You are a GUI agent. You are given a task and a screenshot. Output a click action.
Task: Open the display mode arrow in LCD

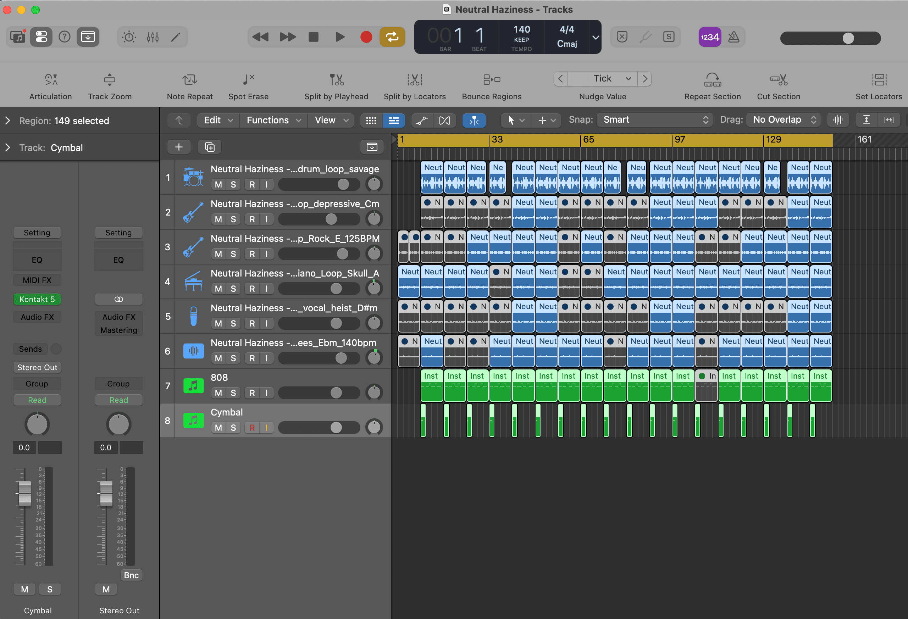(x=596, y=38)
